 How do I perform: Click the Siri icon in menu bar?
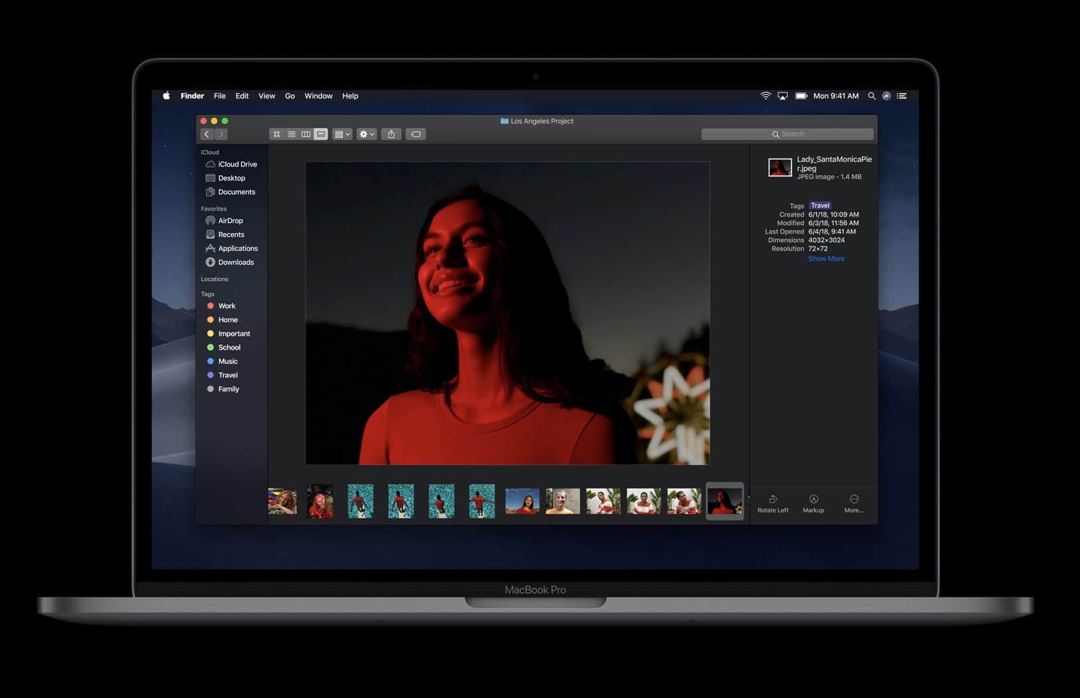(886, 96)
